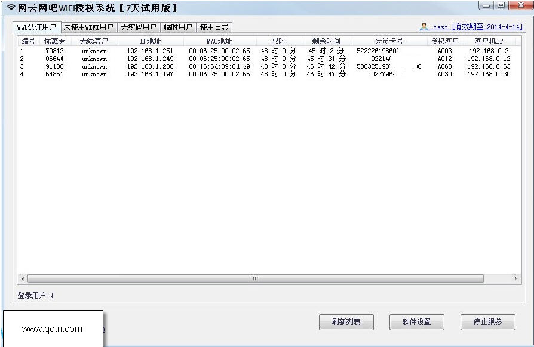Click authorized client A063

445,66
